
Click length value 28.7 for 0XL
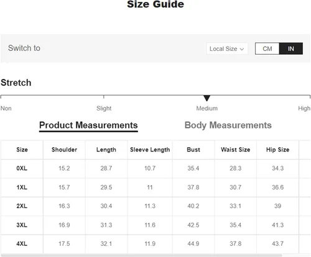point(106,168)
